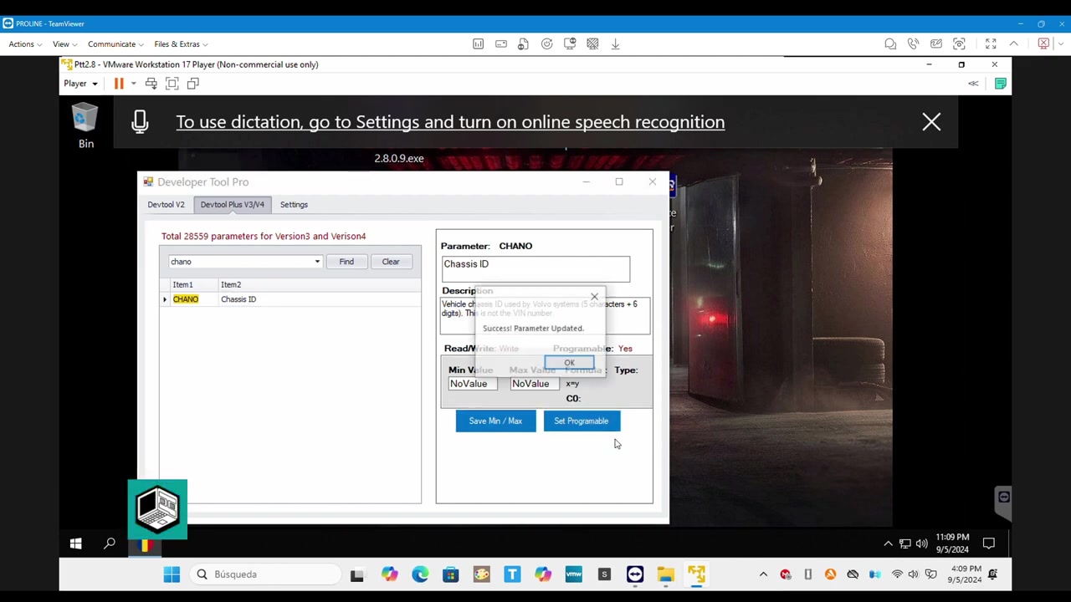
Task: Click the remote taskbar volume icon
Action: 921,544
